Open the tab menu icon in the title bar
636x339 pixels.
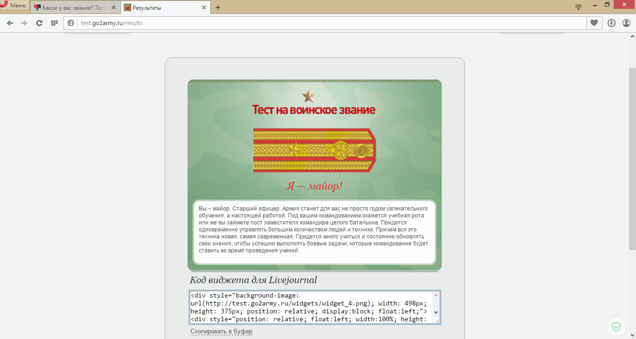(x=579, y=7)
